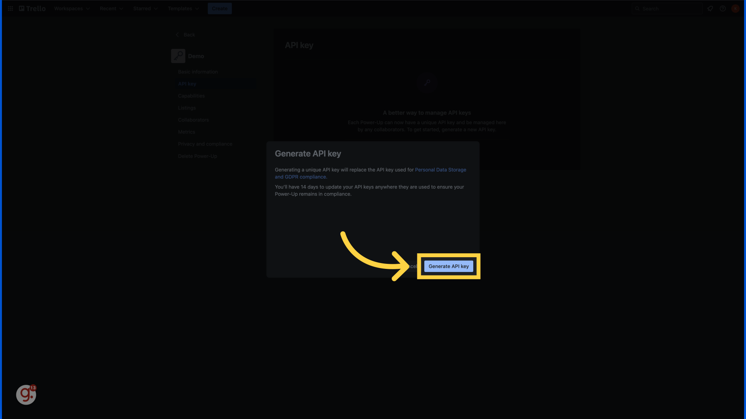Click the Generate API key button
The height and width of the screenshot is (419, 746).
(448, 266)
